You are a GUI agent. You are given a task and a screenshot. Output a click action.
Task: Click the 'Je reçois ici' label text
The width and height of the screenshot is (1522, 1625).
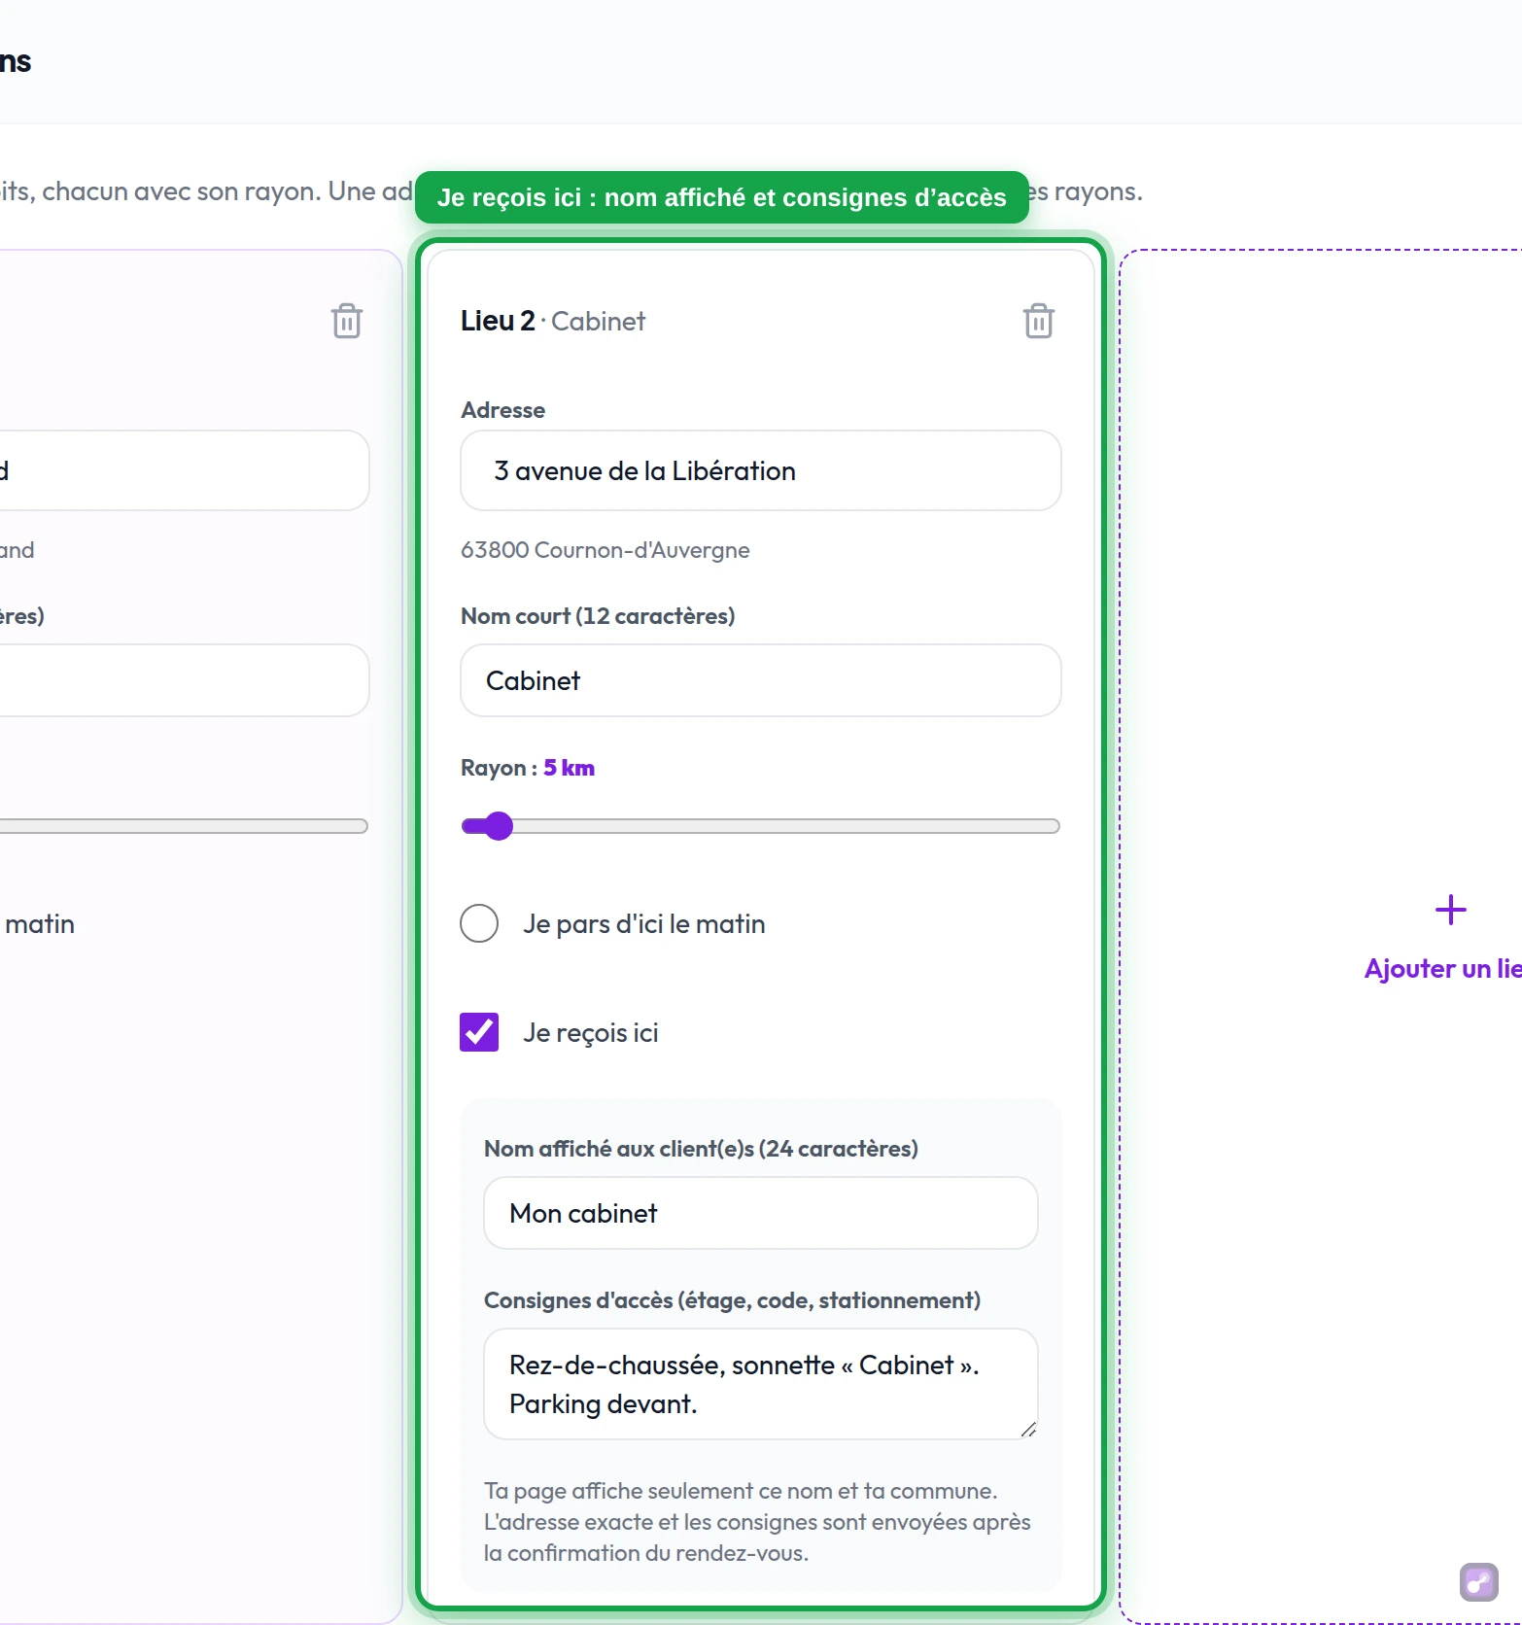(591, 1033)
